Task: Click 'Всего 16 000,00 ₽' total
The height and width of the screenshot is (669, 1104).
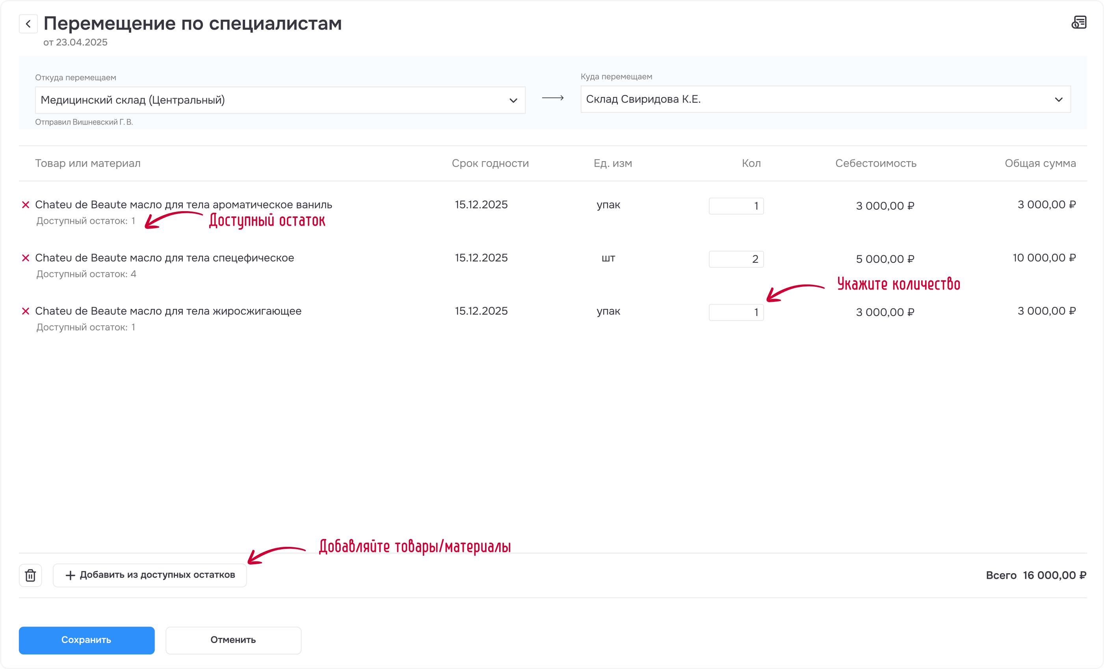Action: click(1036, 575)
